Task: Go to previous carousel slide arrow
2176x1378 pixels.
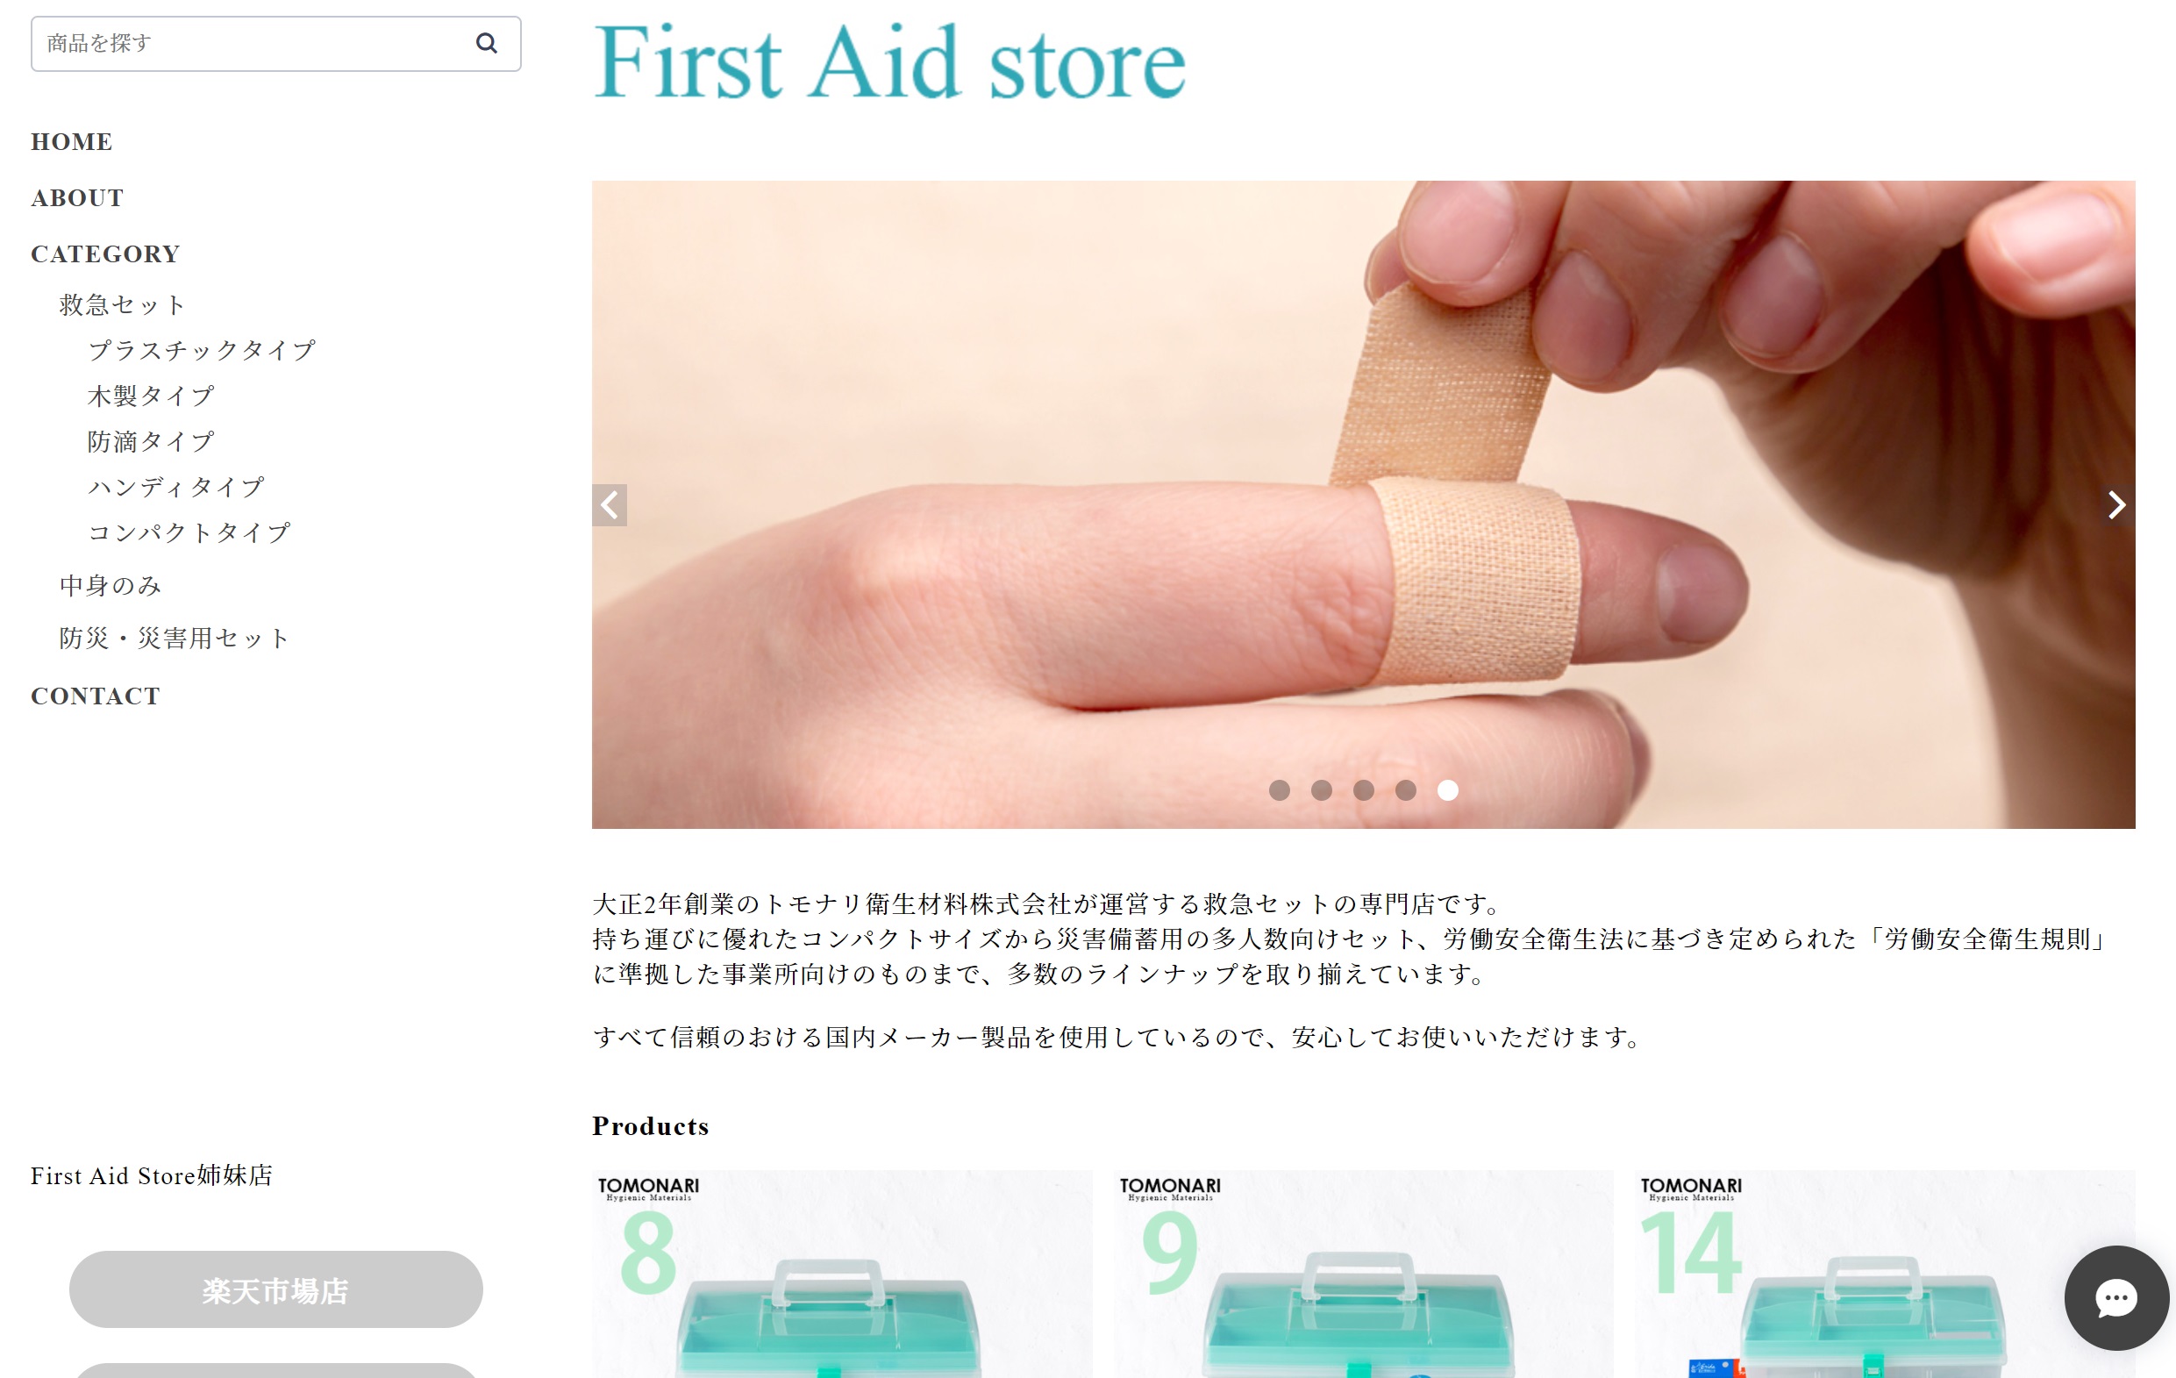Action: click(x=610, y=504)
